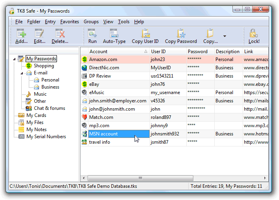Viewport: 279px width, 200px height.
Task: Open the Groups menu
Action: (x=91, y=22)
